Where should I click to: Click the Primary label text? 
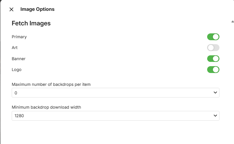point(19,37)
